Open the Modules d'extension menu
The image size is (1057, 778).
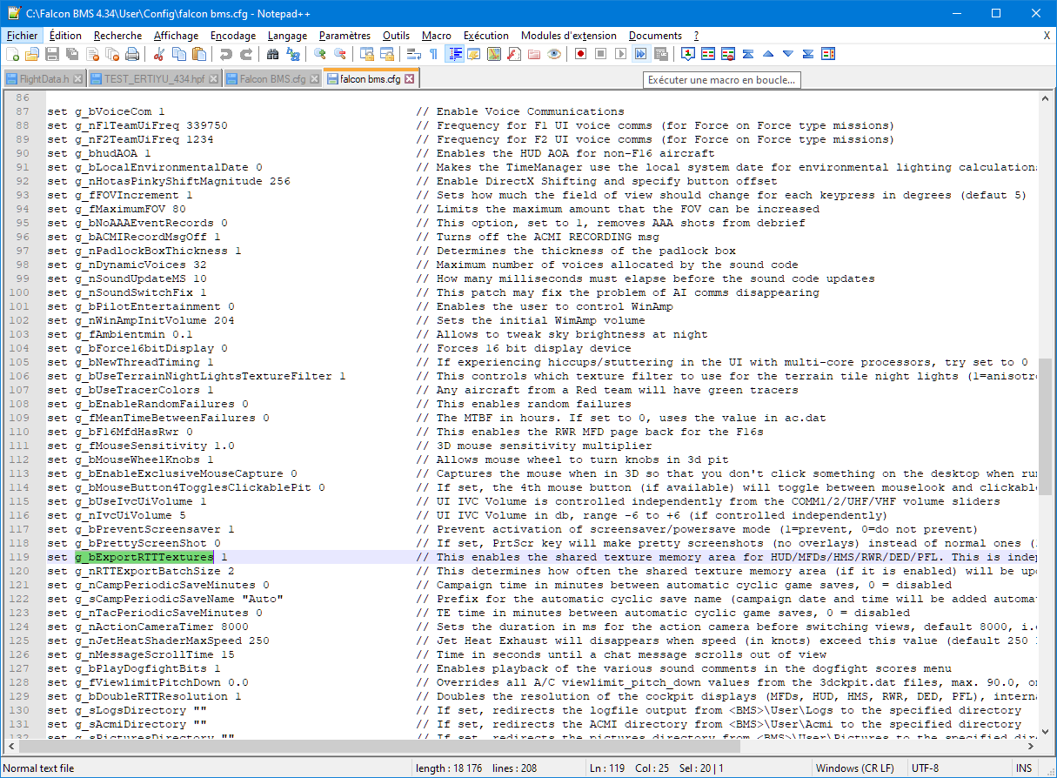pyautogui.click(x=569, y=36)
